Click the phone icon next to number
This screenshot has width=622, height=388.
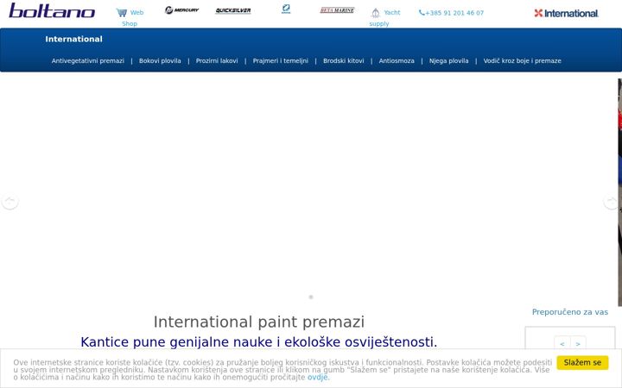click(422, 13)
